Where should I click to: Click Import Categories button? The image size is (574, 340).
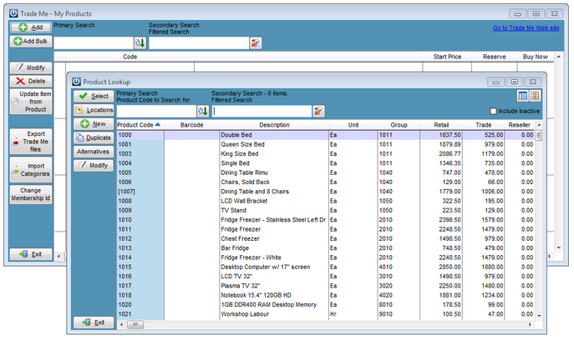(x=31, y=170)
